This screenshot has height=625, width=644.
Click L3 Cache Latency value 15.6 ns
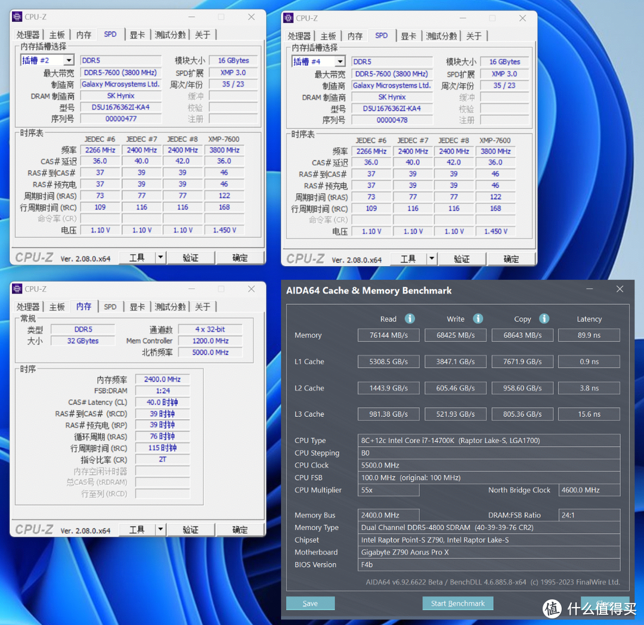pyautogui.click(x=589, y=414)
